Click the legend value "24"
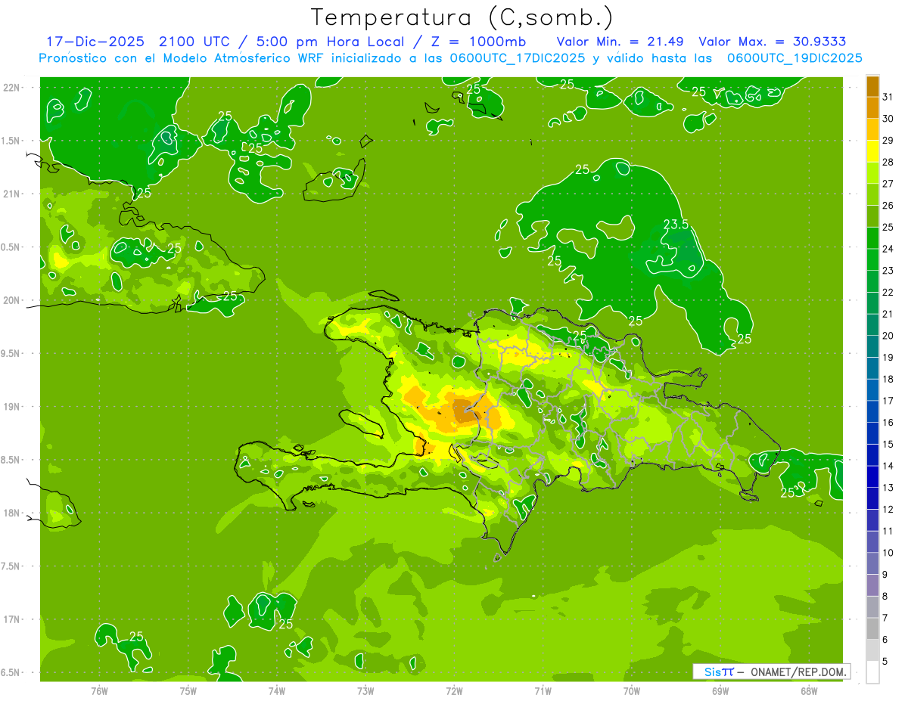Screen dimensions: 908x701 [888, 249]
